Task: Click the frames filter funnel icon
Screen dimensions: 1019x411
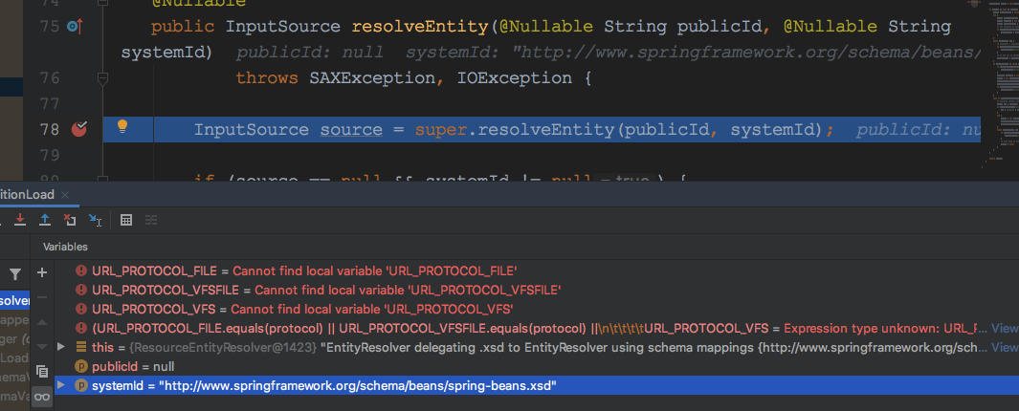Action: 15,274
